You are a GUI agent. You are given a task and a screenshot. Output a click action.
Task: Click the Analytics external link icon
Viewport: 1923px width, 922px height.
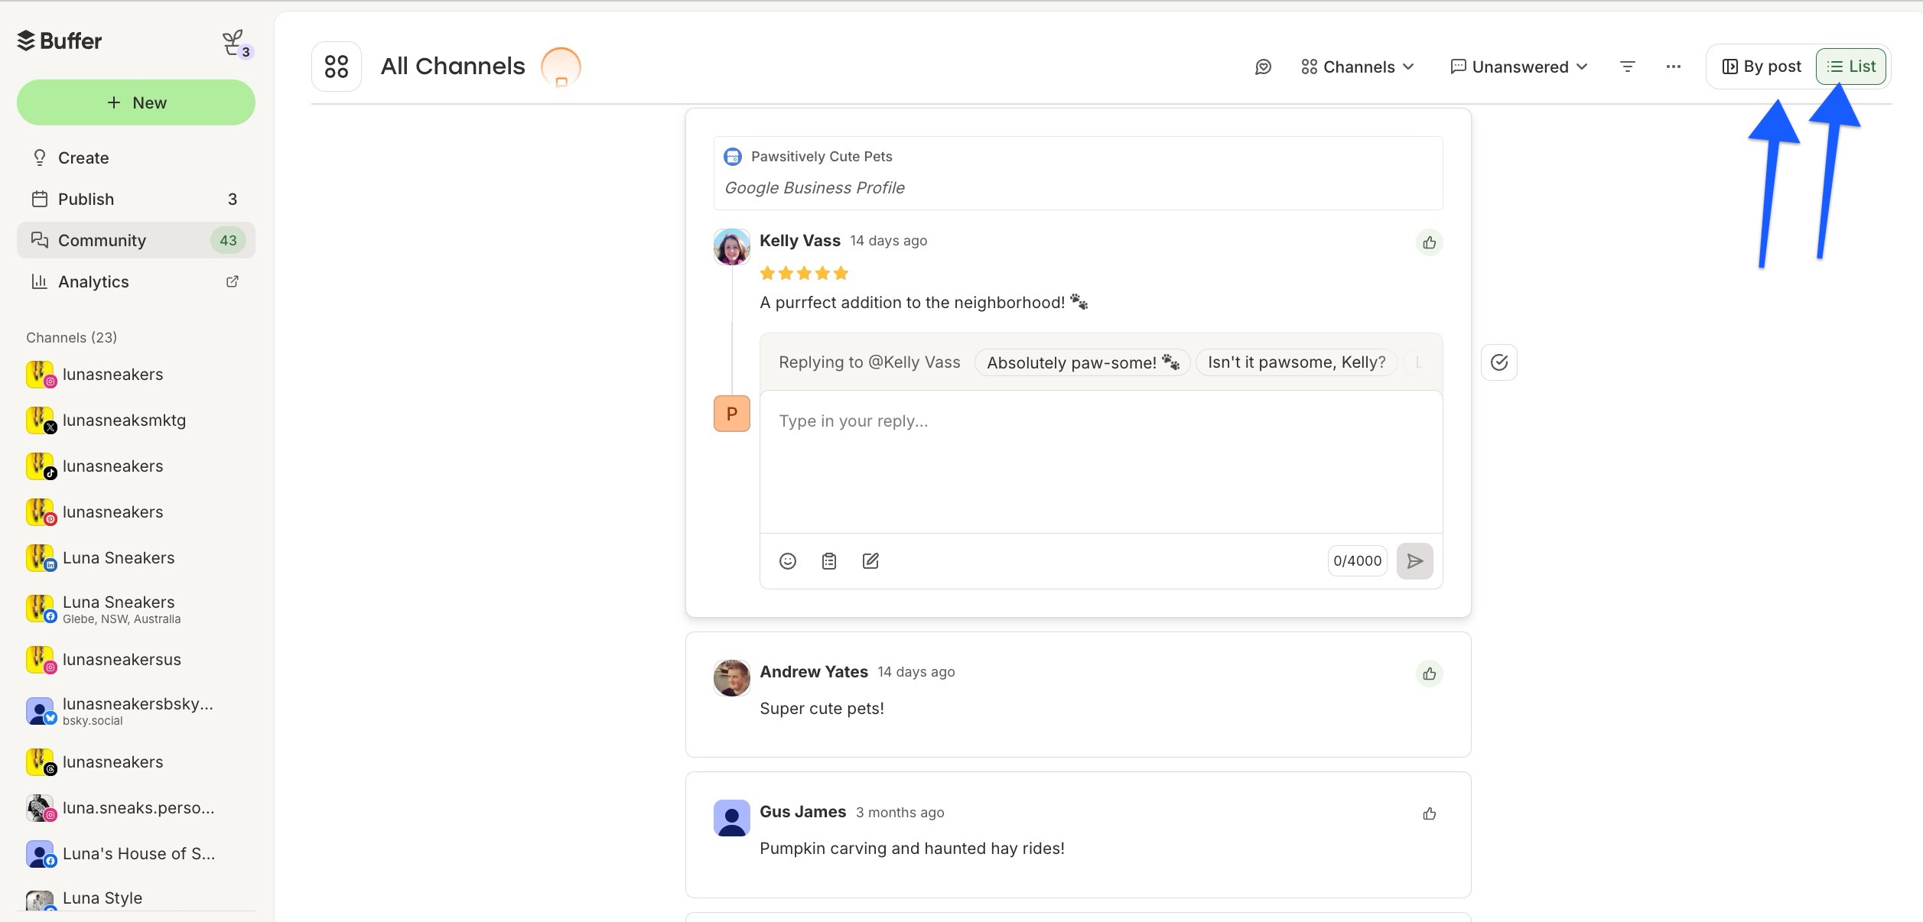point(233,281)
